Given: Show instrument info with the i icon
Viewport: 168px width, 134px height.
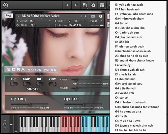Looking at the screenshot, I should tap(100, 16).
